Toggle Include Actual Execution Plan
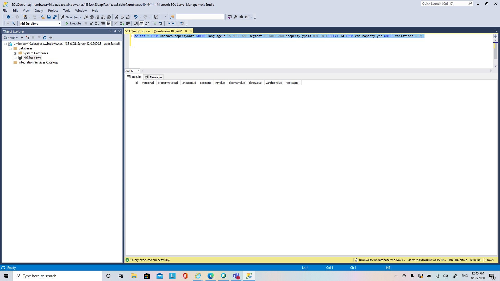The width and height of the screenshot is (500, 281). (x=116, y=23)
